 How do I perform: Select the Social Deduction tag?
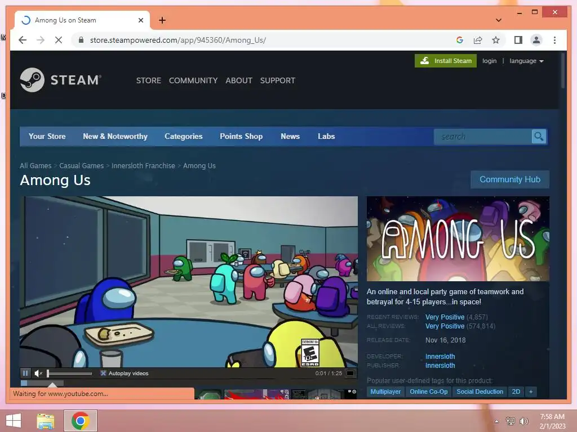[x=480, y=391]
